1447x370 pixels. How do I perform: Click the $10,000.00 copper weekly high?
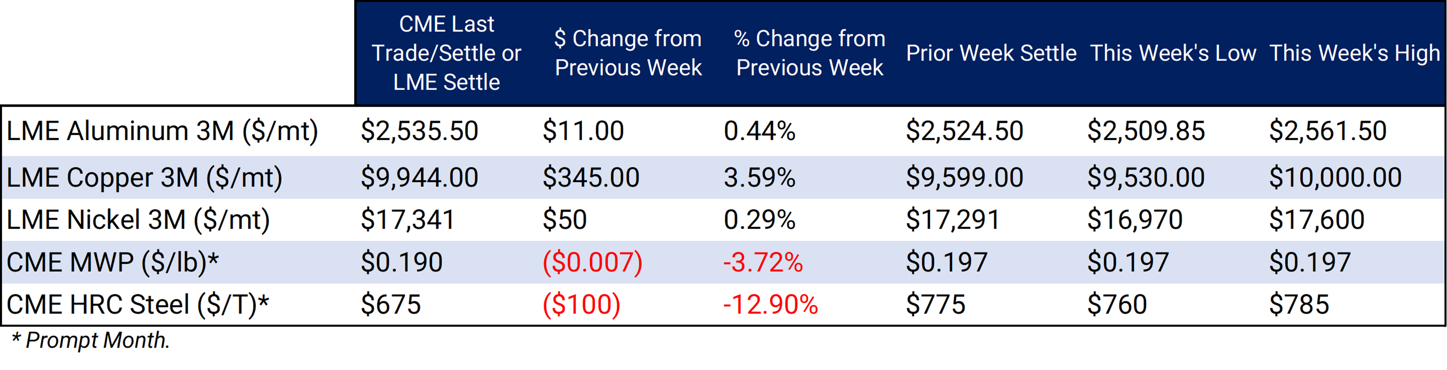[x=1335, y=178]
